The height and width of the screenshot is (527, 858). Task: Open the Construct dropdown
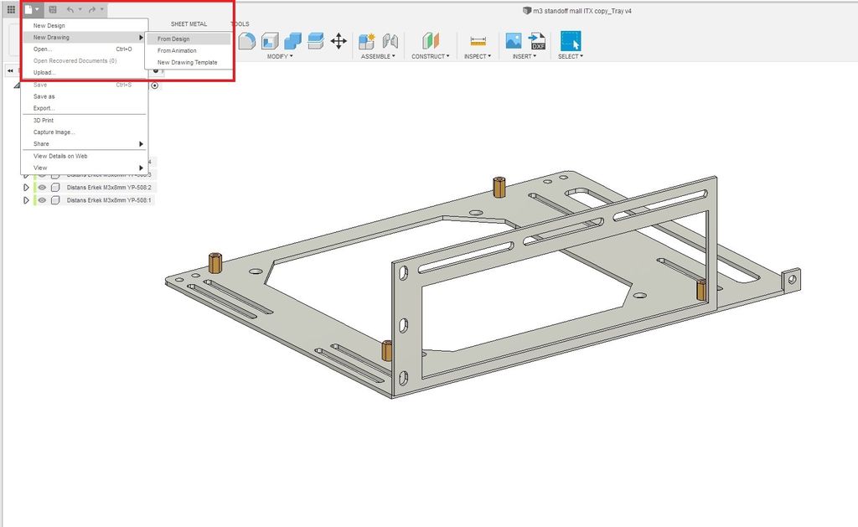pos(430,56)
